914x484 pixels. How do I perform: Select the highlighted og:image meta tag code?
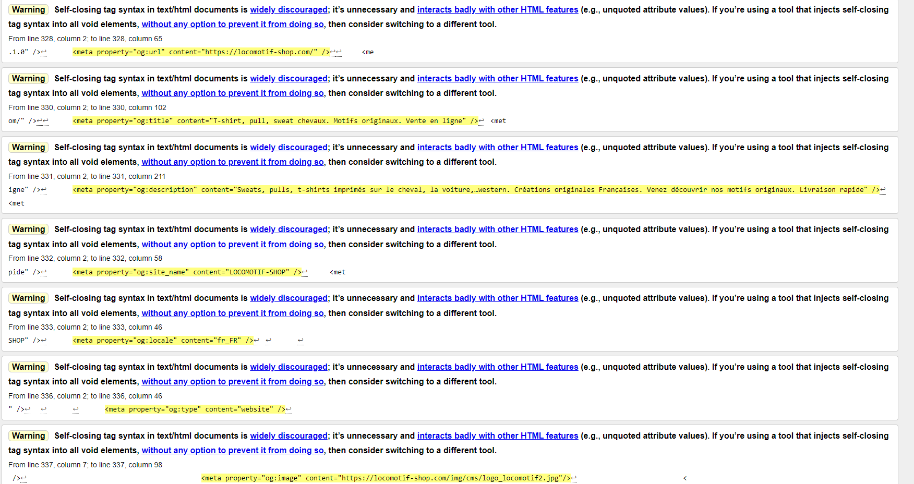(386, 478)
